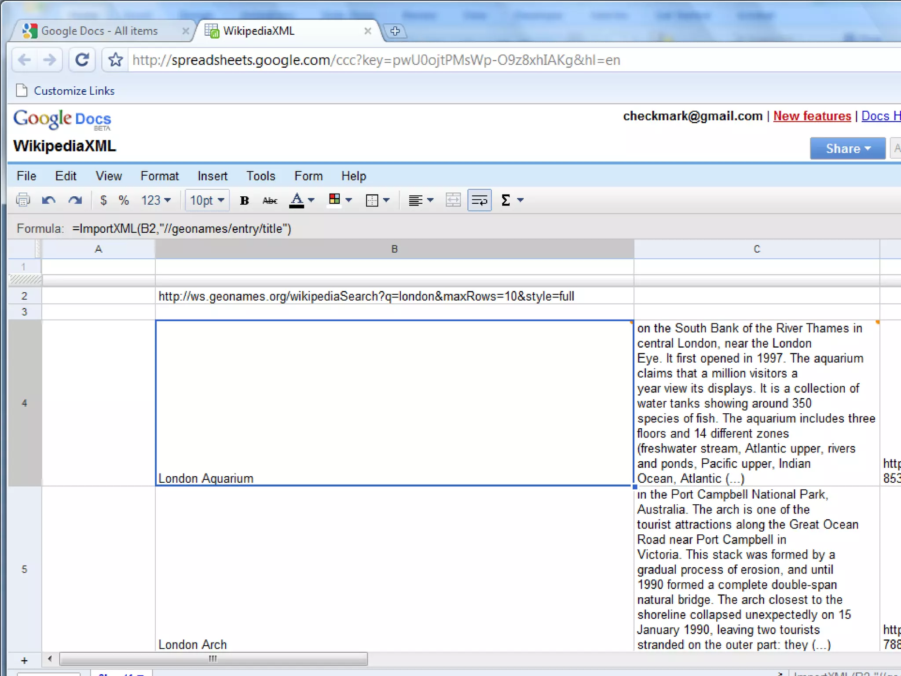The image size is (901, 676).
Task: Open the Share dropdown button
Action: (x=847, y=149)
